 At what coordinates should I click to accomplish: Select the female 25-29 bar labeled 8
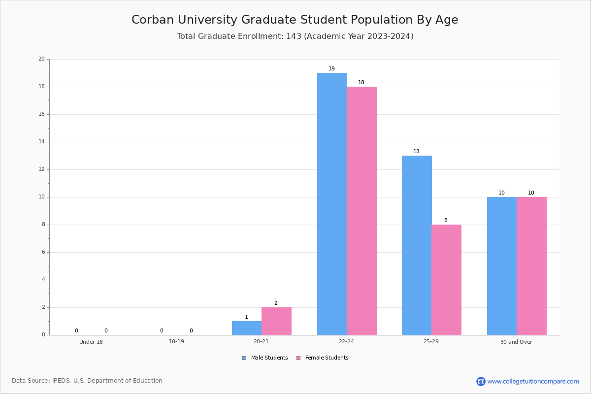pyautogui.click(x=446, y=280)
